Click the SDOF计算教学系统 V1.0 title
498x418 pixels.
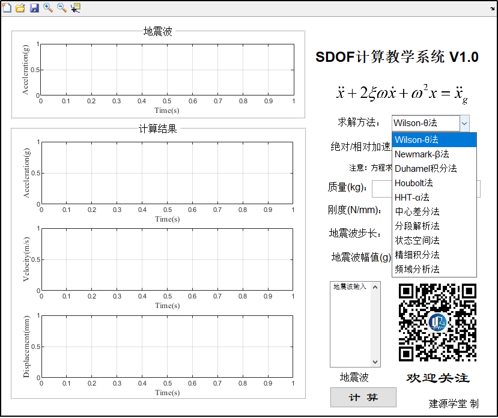pyautogui.click(x=397, y=57)
